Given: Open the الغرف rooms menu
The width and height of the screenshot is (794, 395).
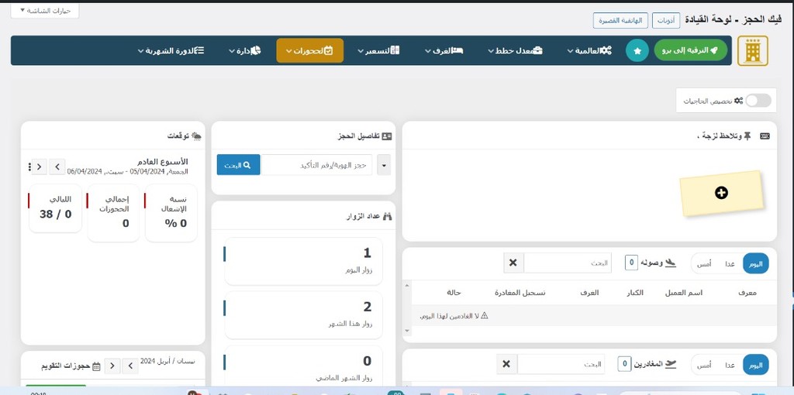Looking at the screenshot, I should (x=444, y=50).
